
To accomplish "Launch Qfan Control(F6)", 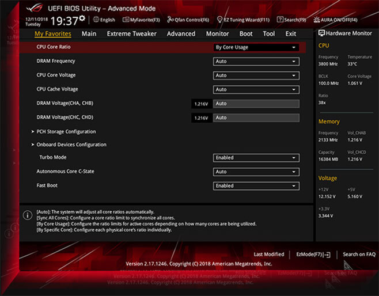I will point(192,20).
